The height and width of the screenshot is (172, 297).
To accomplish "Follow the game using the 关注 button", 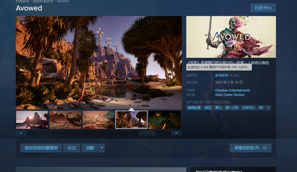I will [x=71, y=148].
